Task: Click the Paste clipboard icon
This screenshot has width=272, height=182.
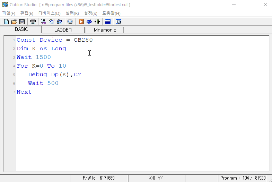Action: click(59, 22)
